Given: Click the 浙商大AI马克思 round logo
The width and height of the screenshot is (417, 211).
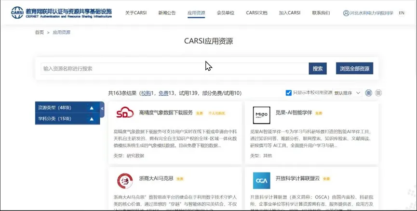Looking at the screenshot, I should point(125,181).
